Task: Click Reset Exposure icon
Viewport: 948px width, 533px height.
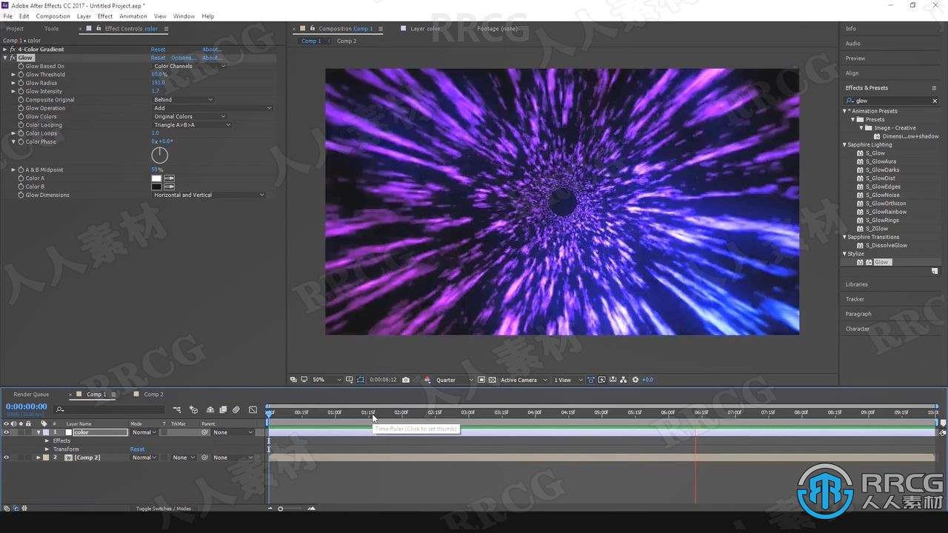Action: pos(635,380)
